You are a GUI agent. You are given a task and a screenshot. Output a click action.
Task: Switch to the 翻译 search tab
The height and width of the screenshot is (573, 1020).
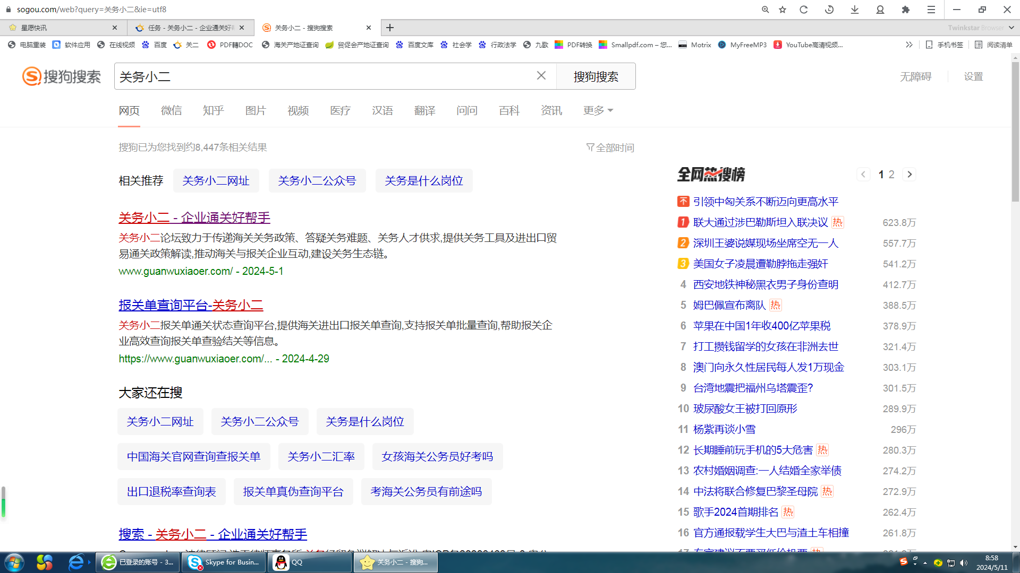(425, 110)
